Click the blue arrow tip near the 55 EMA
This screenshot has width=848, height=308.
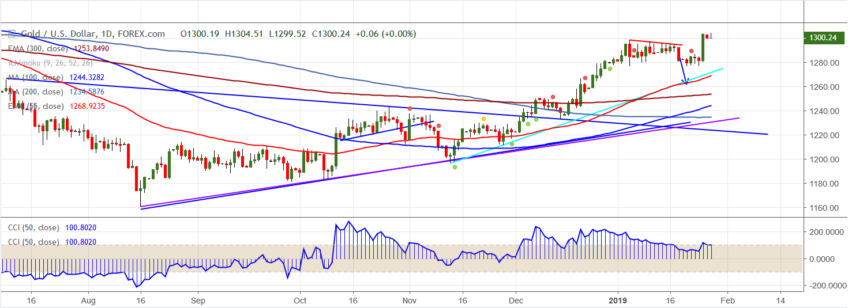point(685,82)
